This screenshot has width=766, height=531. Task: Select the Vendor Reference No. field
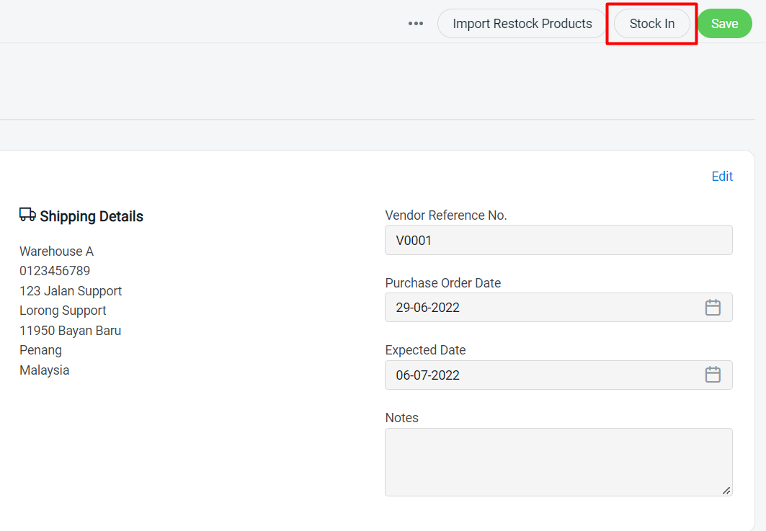coord(558,240)
